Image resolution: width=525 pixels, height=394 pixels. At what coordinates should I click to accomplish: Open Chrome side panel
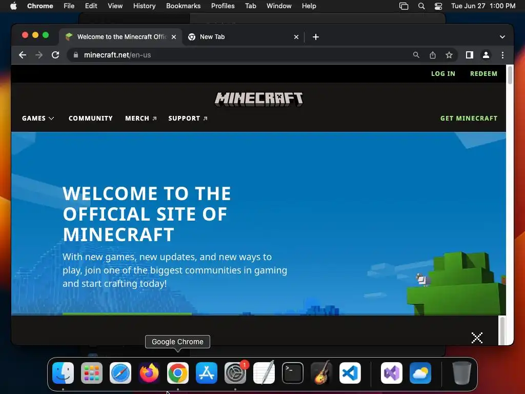[470, 55]
